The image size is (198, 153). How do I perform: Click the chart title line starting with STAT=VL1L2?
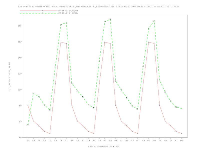[x=98, y=6]
